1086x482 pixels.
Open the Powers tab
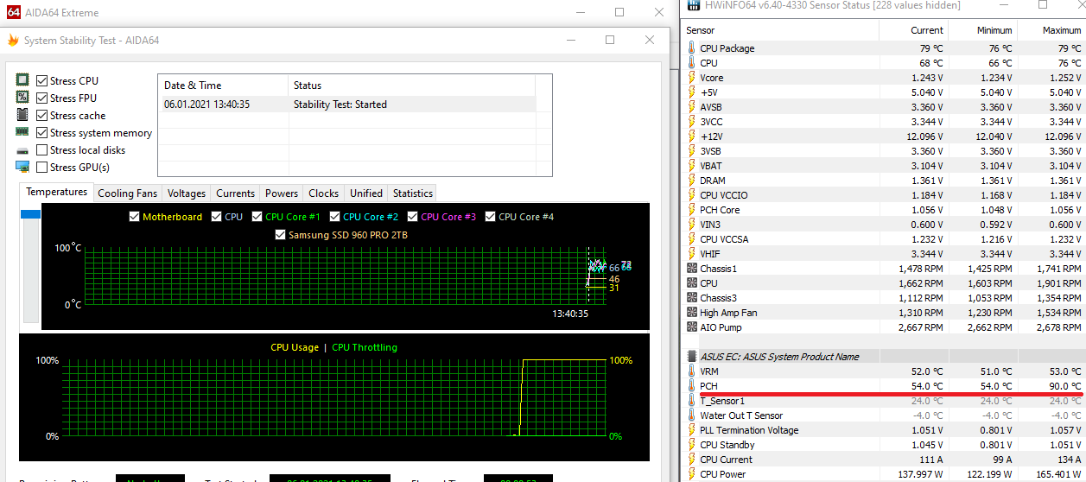pos(282,193)
